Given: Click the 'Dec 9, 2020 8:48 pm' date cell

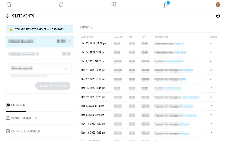Looking at the screenshot, I should pyautogui.click(x=93, y=106).
